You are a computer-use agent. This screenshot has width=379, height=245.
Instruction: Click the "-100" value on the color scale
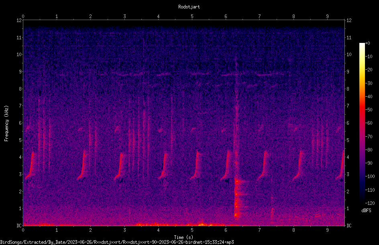point(370,176)
